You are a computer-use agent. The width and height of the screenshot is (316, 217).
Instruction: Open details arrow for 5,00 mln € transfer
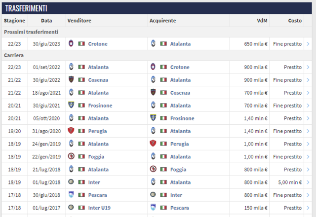point(308,182)
